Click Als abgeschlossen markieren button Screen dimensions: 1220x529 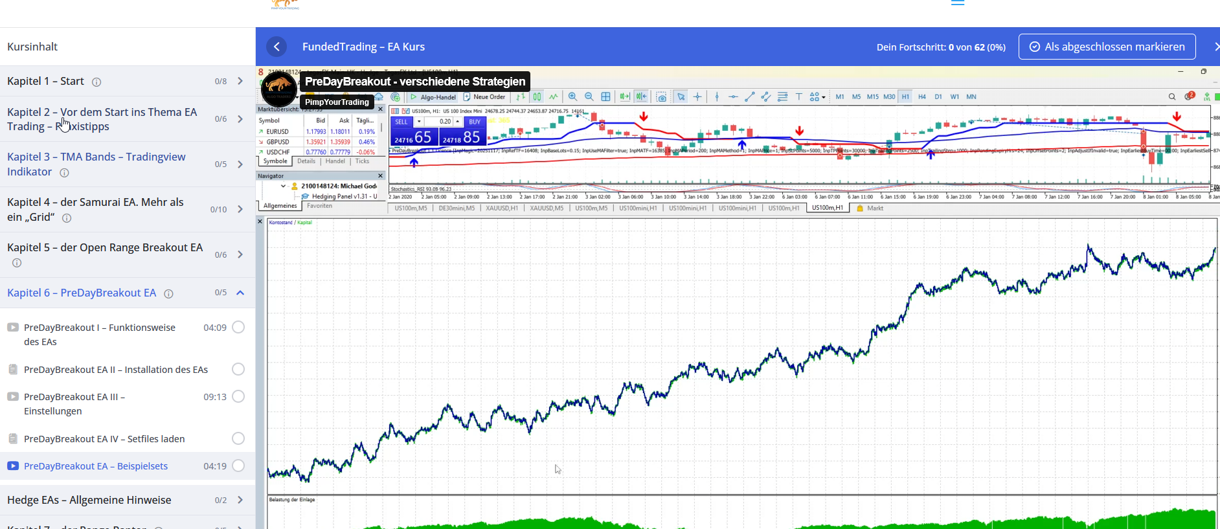click(1107, 47)
